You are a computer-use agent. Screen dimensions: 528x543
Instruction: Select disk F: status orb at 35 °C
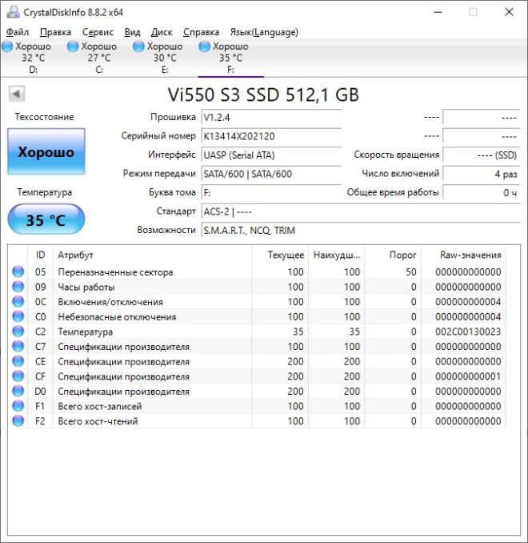204,46
